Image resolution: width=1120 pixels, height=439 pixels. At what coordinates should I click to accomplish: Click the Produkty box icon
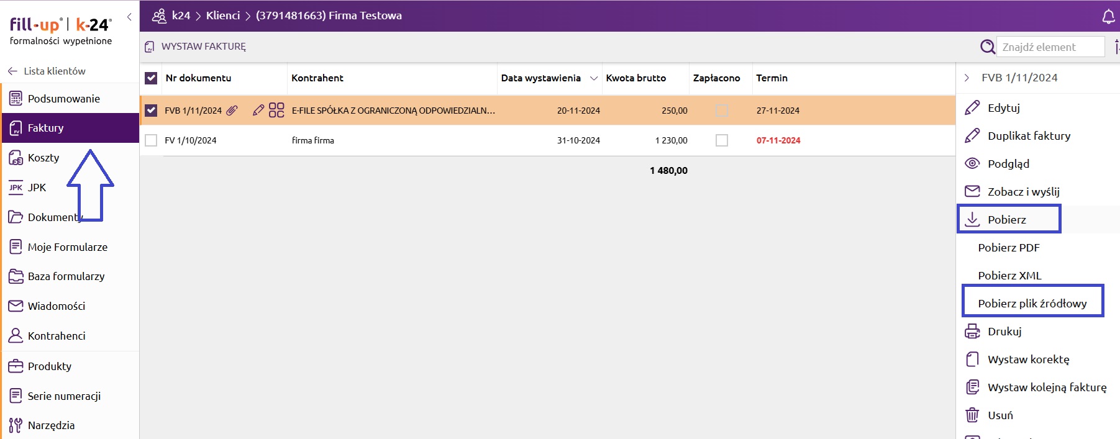coord(16,366)
